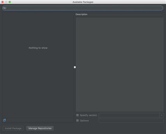Open Manage Repositories
Viewport: 166px width, 134px height.
click(x=40, y=128)
